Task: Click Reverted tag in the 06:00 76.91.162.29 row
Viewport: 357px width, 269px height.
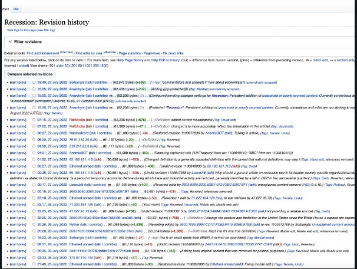Action: [173, 140]
